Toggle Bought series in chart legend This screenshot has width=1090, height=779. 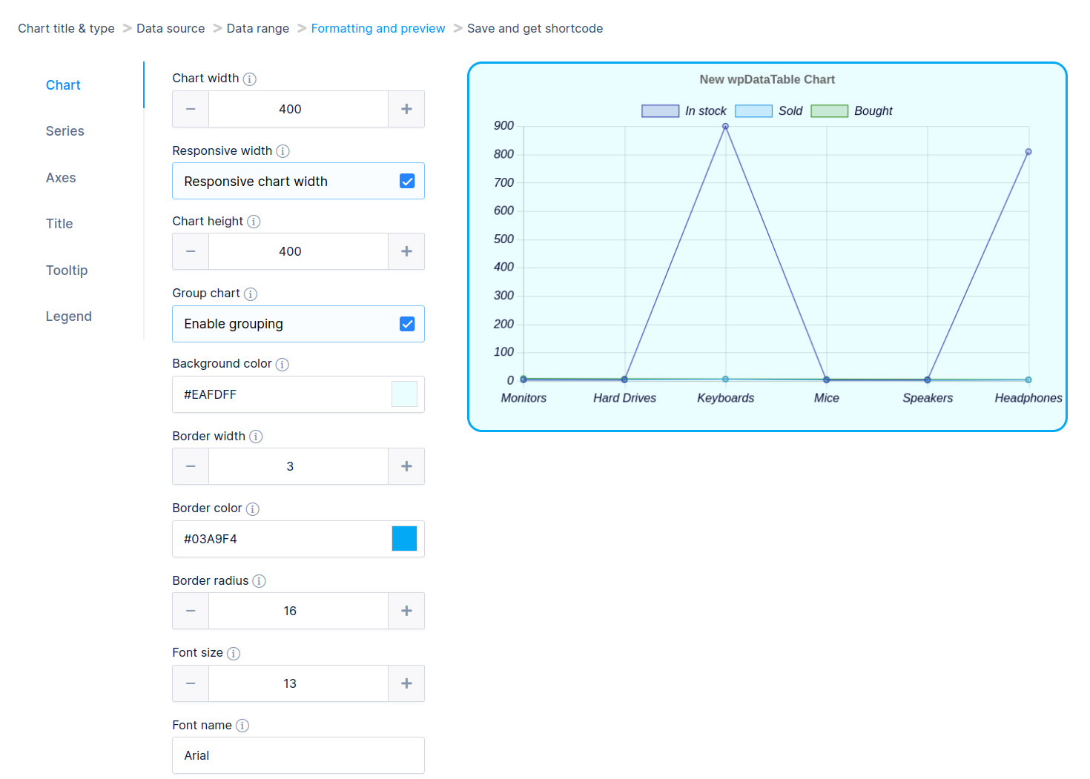pos(851,111)
